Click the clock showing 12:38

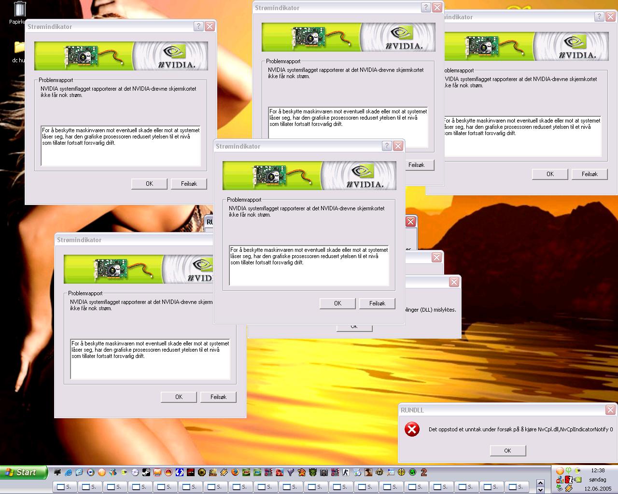pos(598,470)
